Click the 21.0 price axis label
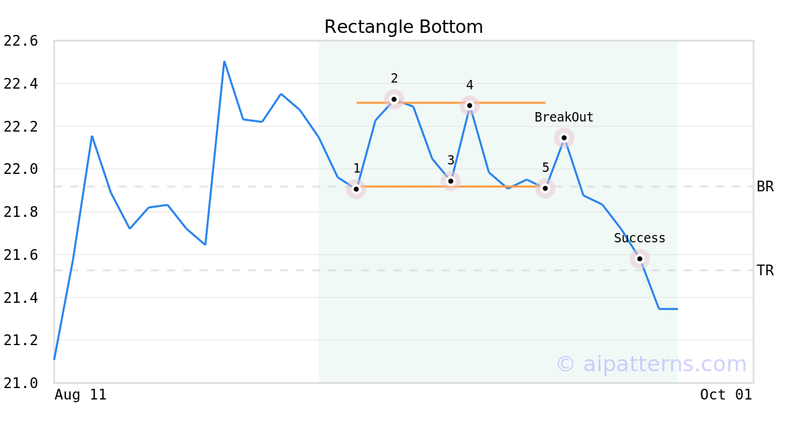 (20, 383)
